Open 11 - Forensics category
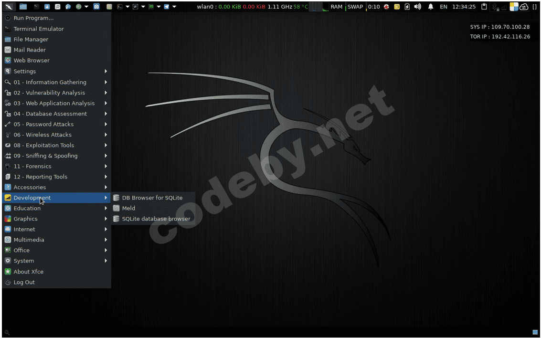 click(x=57, y=166)
